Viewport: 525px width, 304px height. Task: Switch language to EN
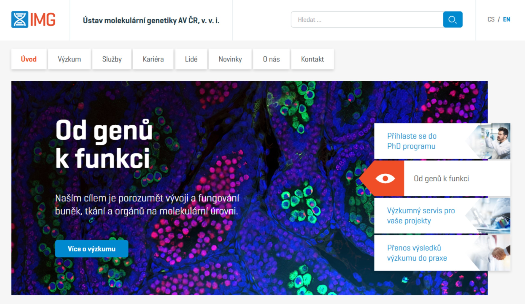coord(506,20)
